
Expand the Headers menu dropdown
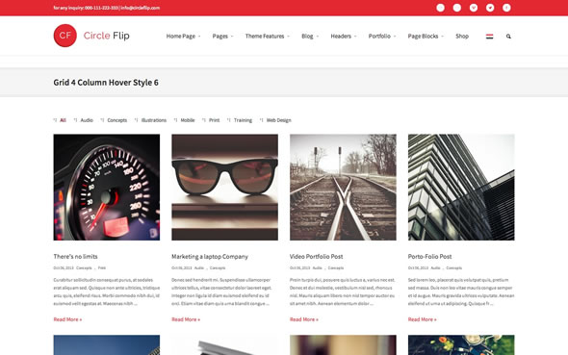point(344,37)
